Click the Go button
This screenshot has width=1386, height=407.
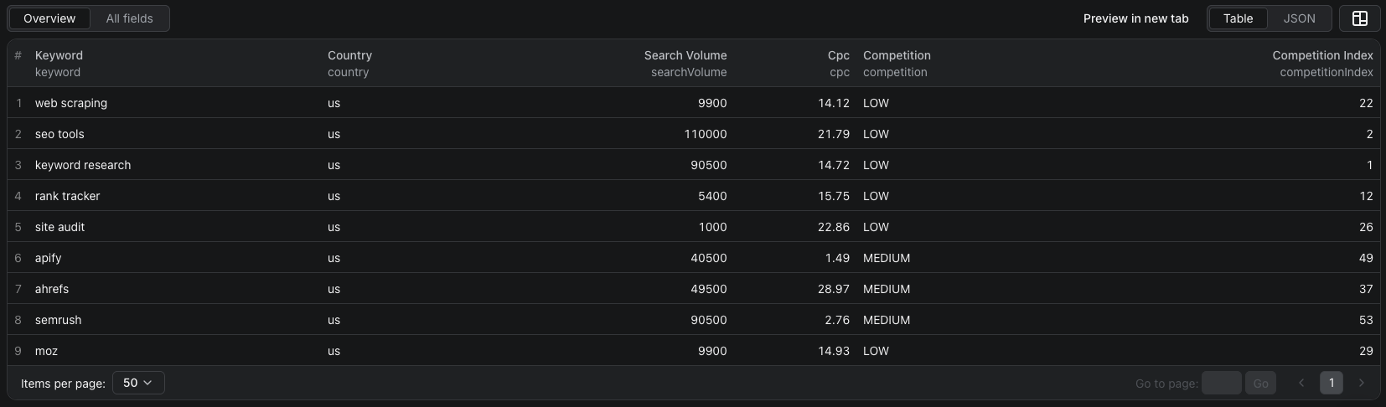[1260, 383]
